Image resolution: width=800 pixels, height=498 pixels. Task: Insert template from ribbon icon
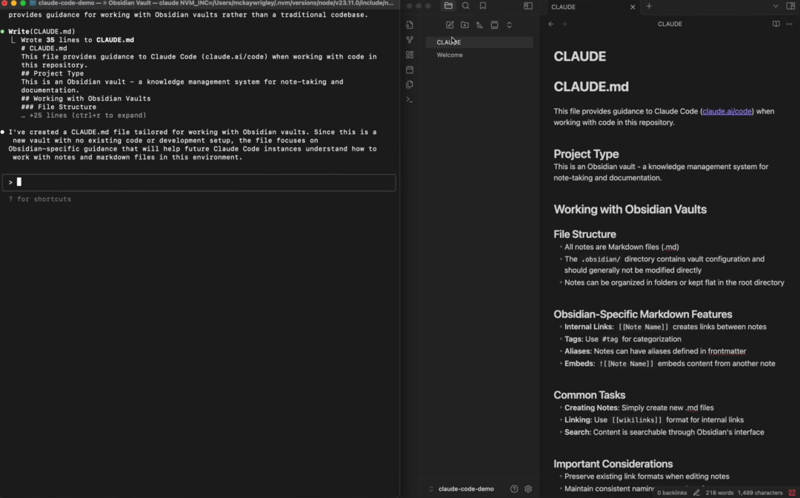410,84
